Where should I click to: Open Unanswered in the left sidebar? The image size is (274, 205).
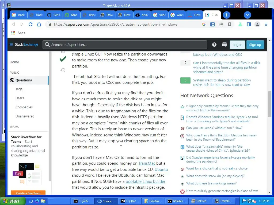click(25, 116)
